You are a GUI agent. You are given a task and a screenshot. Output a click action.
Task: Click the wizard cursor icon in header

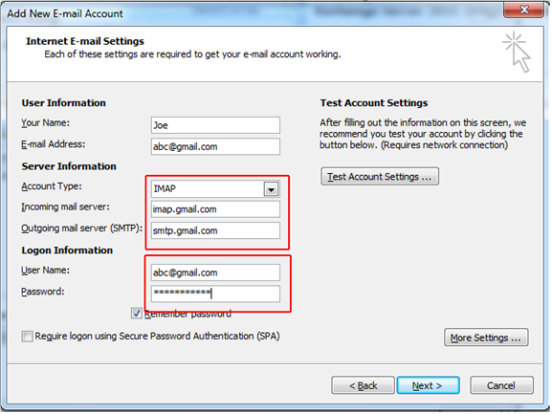tap(517, 52)
